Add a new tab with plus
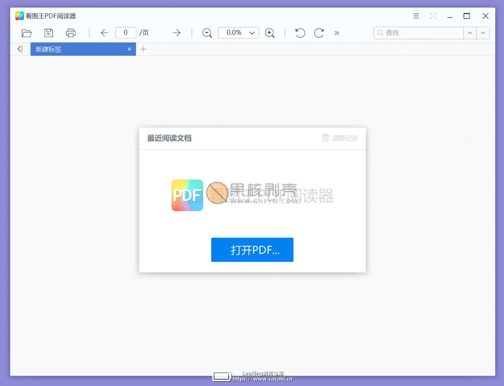Viewport: 504px width, 386px height. pyautogui.click(x=143, y=49)
